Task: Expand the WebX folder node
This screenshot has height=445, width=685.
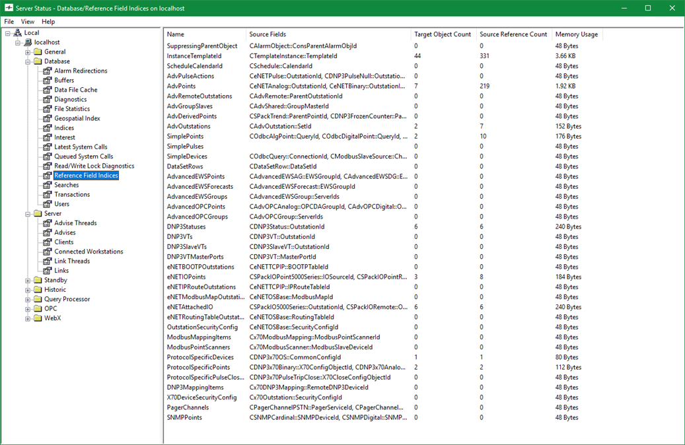Action: click(x=28, y=318)
